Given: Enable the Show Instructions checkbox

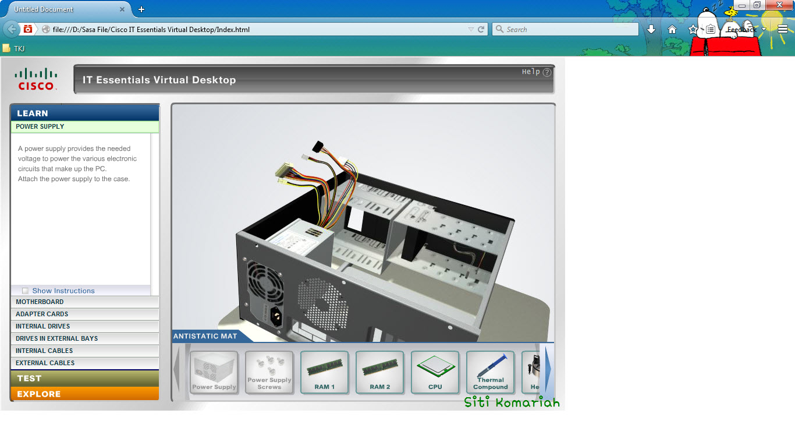Looking at the screenshot, I should tap(25, 290).
